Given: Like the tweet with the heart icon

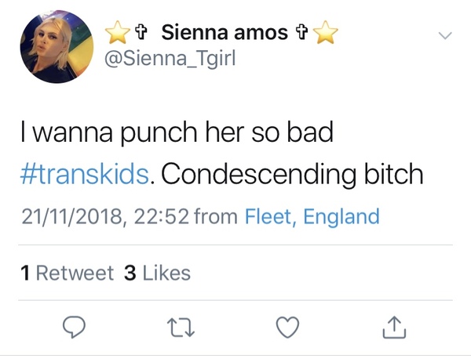Looking at the screenshot, I should (288, 327).
